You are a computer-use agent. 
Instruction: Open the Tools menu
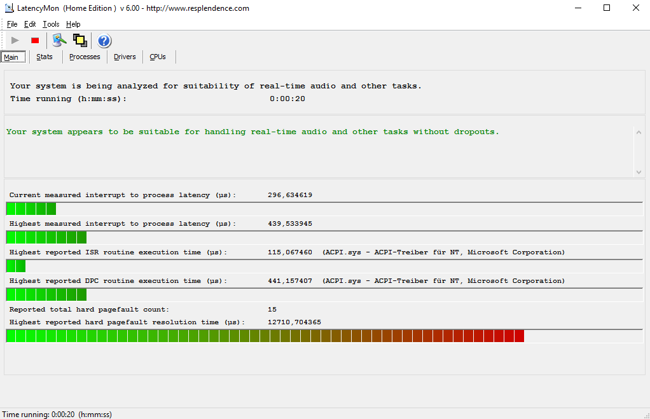[51, 24]
